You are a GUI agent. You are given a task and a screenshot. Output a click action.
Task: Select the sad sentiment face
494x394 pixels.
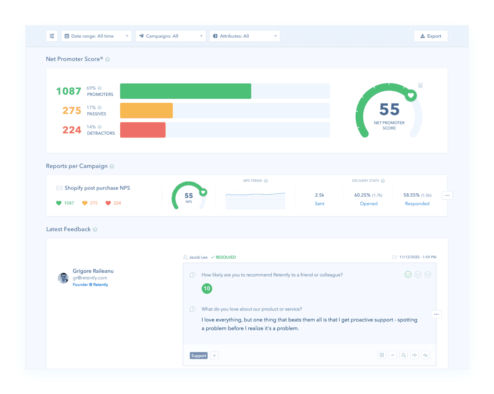[x=428, y=274]
